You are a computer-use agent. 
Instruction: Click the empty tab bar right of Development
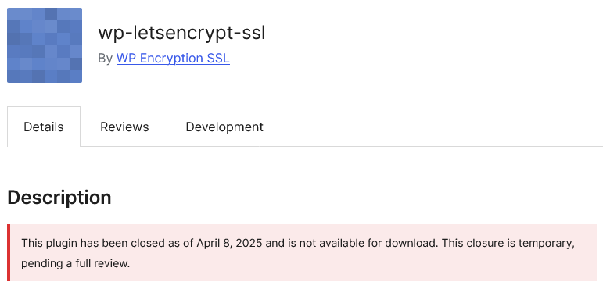431,127
